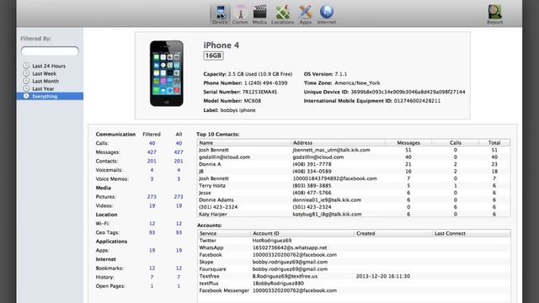Sort contacts by Name column header
This screenshot has height=303, width=539.
tap(243, 142)
